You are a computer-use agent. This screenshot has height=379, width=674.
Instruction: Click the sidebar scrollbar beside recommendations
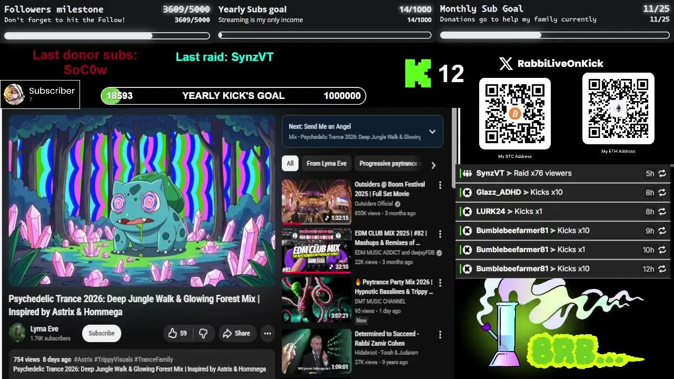pyautogui.click(x=454, y=149)
